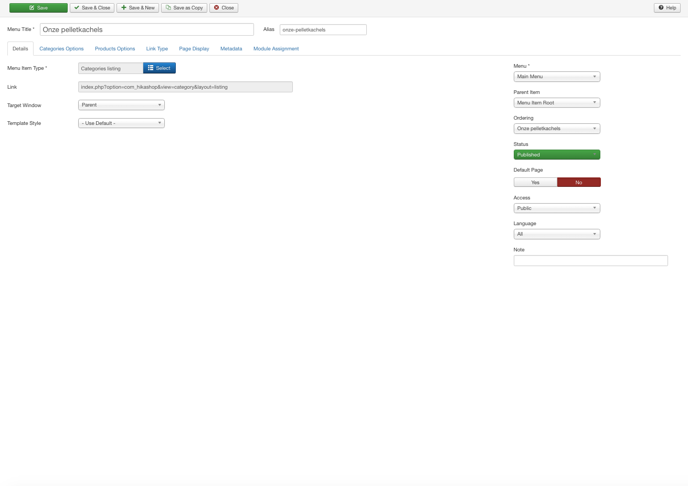This screenshot has height=486, width=688.
Task: Click the Alias input field
Action: coord(323,30)
